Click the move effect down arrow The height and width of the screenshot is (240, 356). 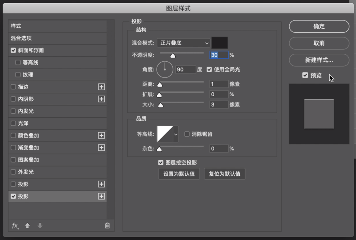(40, 226)
